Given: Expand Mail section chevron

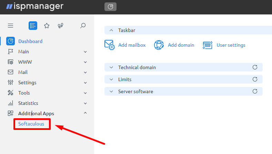Looking at the screenshot, I should coord(85,73).
